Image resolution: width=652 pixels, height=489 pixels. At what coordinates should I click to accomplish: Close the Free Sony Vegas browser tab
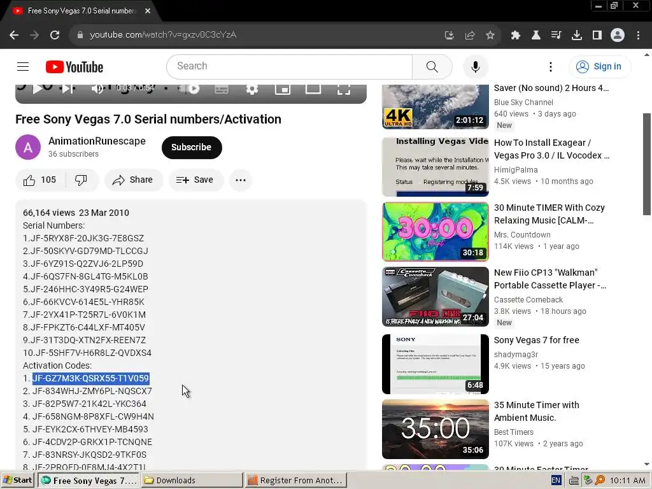click(148, 11)
